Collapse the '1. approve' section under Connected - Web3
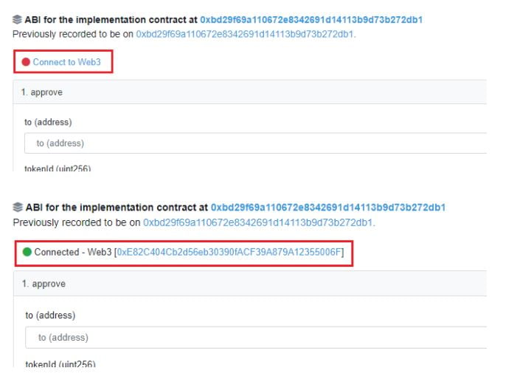Viewport: 517px width, 382px height. coord(44,284)
